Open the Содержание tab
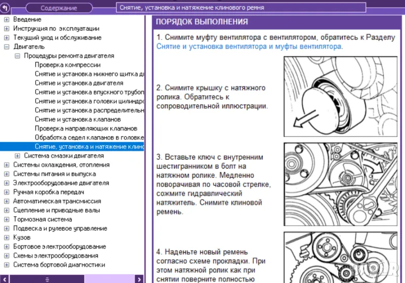 59,8
